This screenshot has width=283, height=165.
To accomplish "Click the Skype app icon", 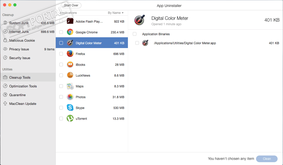I will (70, 108).
